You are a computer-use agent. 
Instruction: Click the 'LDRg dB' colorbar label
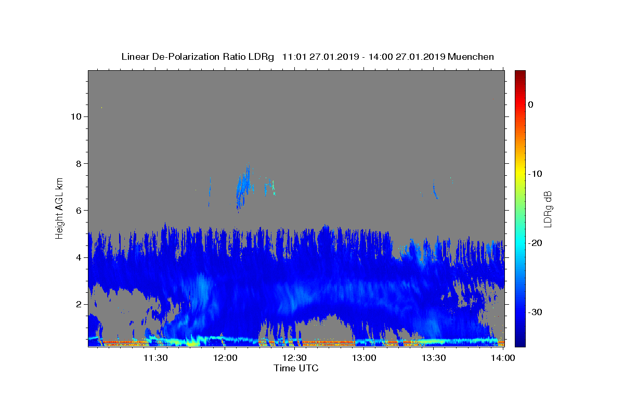coord(548,209)
